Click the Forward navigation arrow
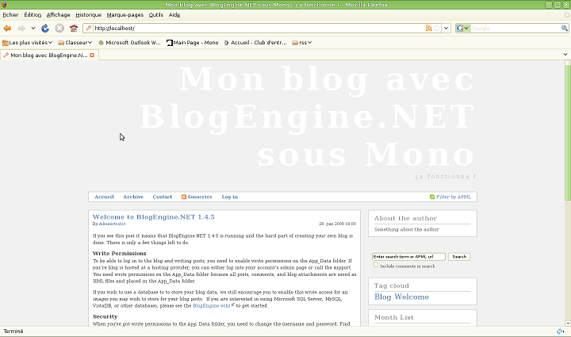Screen dimensions: 571x337 [21, 29]
